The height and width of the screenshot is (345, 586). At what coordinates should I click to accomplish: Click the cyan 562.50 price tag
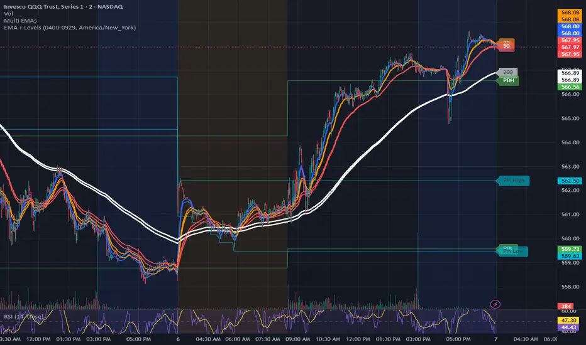click(570, 181)
